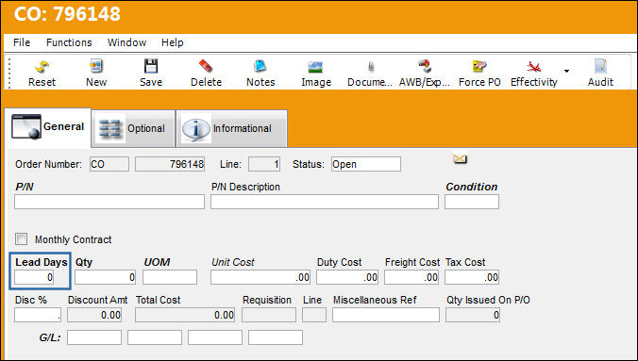The height and width of the screenshot is (361, 638).
Task: Click the Requisition field
Action: [269, 315]
